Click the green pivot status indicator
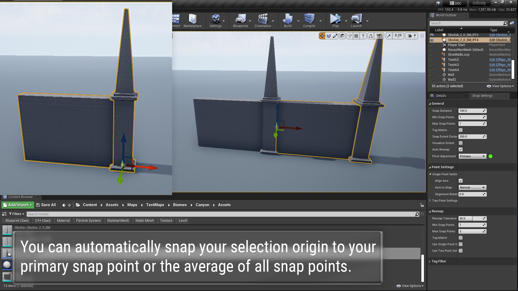 click(x=491, y=156)
